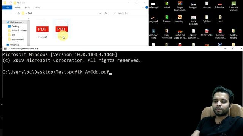Open the View ribbon tab
This screenshot has height=136, width=243.
38,8
